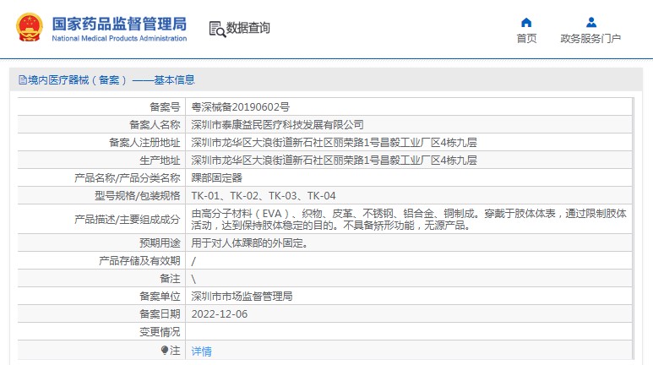Click the 产品存储及有效期 label

click(x=139, y=261)
